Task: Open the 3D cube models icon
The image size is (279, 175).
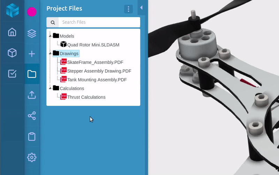Action: [x=12, y=53]
